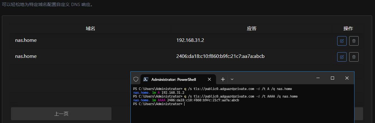The image size is (375, 123).
Task: Minimize the PowerShell terminal window
Action: click(x=318, y=78)
